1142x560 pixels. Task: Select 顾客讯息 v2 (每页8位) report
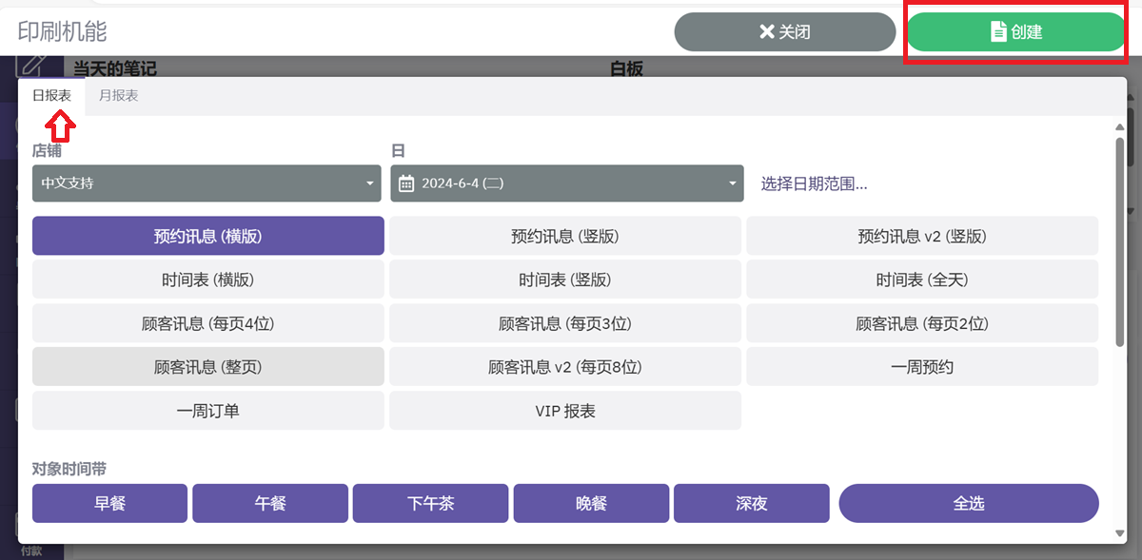click(565, 367)
